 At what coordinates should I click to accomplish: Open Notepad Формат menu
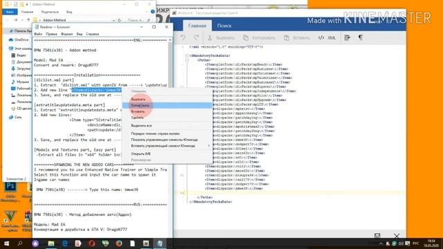(67, 34)
